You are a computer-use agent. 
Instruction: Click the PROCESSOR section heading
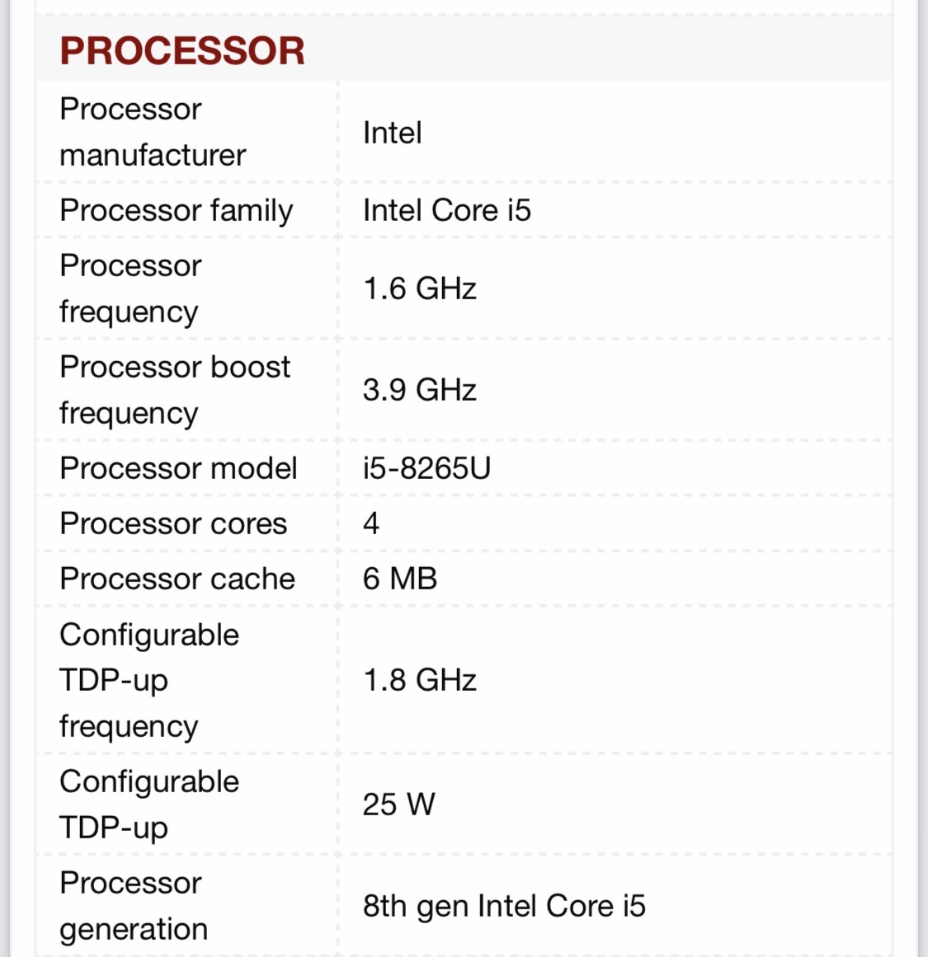coord(182,50)
